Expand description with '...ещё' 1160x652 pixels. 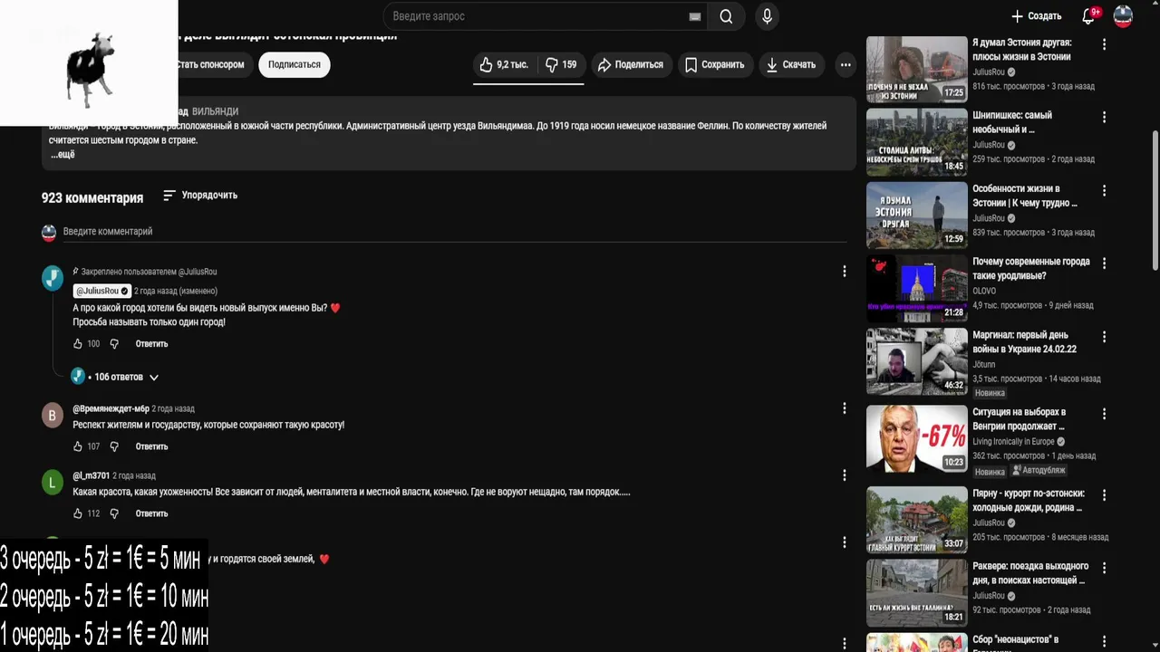click(63, 154)
